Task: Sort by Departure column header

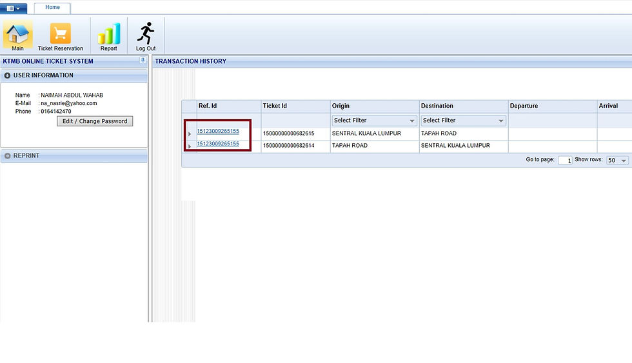Action: click(553, 106)
